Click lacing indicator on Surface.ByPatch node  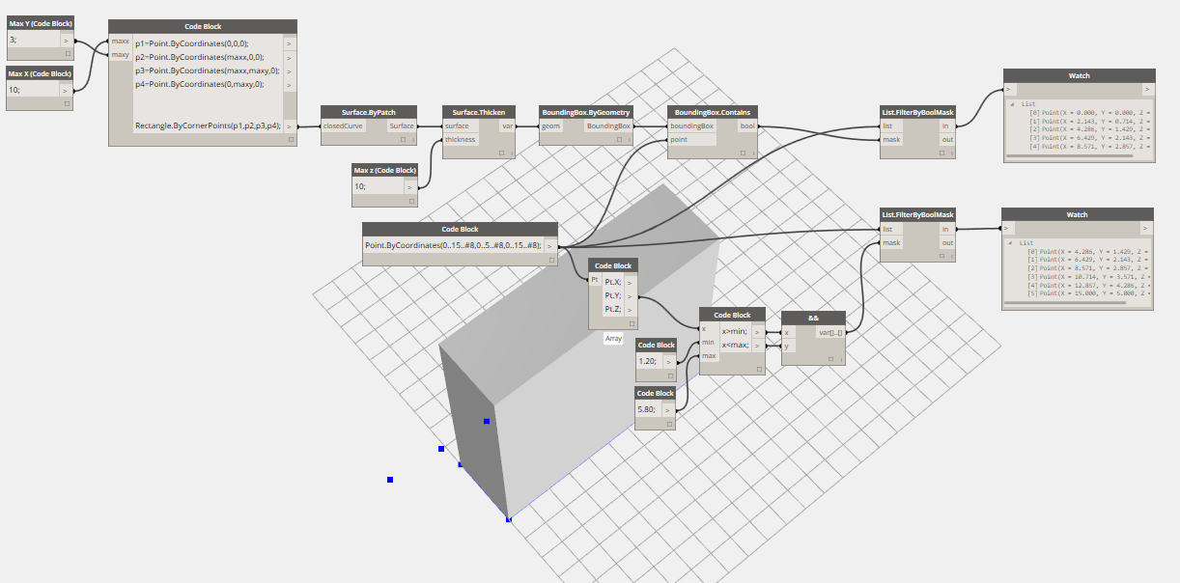415,140
